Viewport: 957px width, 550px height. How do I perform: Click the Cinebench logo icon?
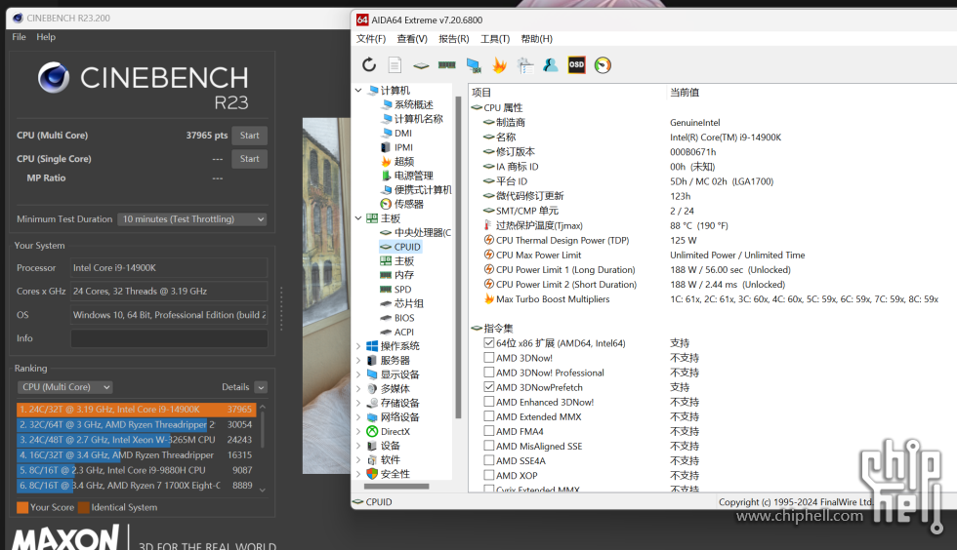tap(54, 77)
